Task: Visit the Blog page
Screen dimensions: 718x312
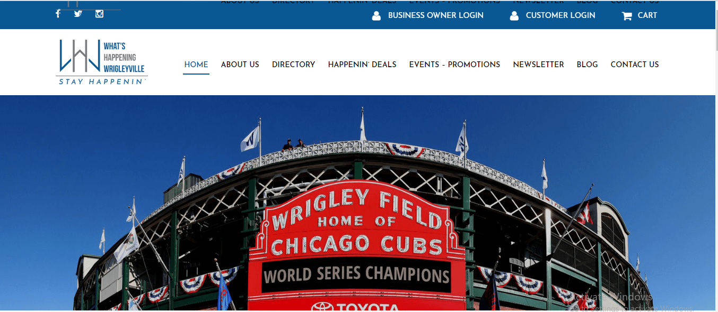Action: coord(587,65)
